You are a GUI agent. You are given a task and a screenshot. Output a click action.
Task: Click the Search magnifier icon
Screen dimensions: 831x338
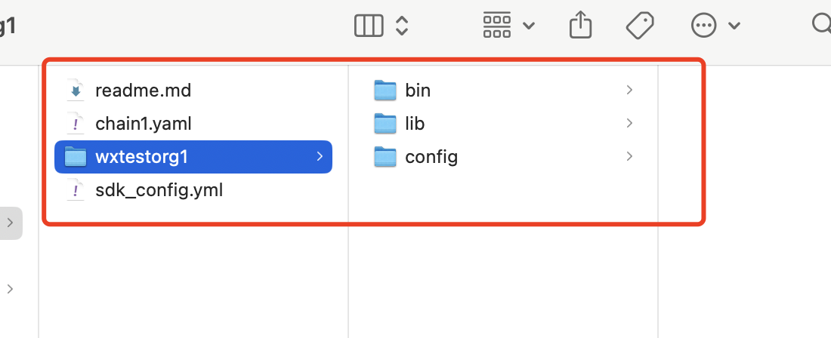[x=822, y=24]
